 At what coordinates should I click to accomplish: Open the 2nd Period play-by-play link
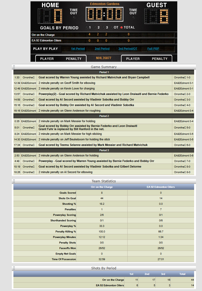(102, 49)
